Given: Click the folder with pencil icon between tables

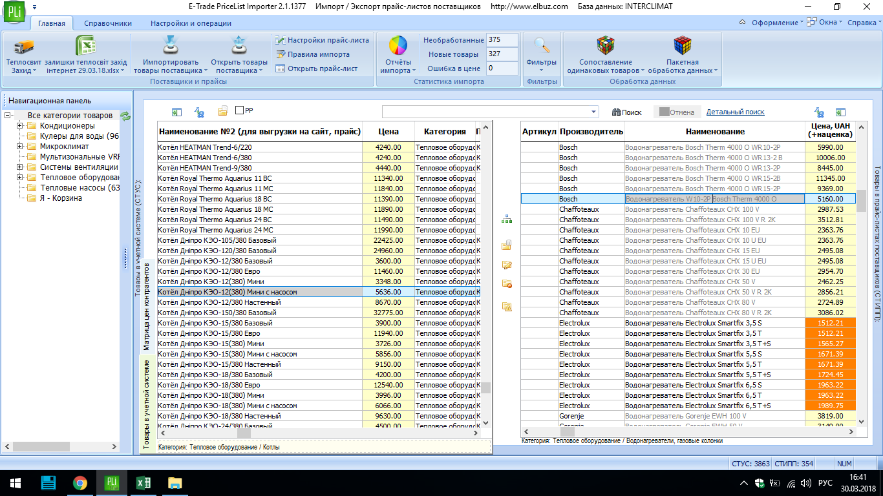Looking at the screenshot, I should pyautogui.click(x=507, y=265).
